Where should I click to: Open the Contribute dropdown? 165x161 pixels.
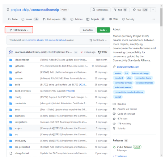(98, 40)
